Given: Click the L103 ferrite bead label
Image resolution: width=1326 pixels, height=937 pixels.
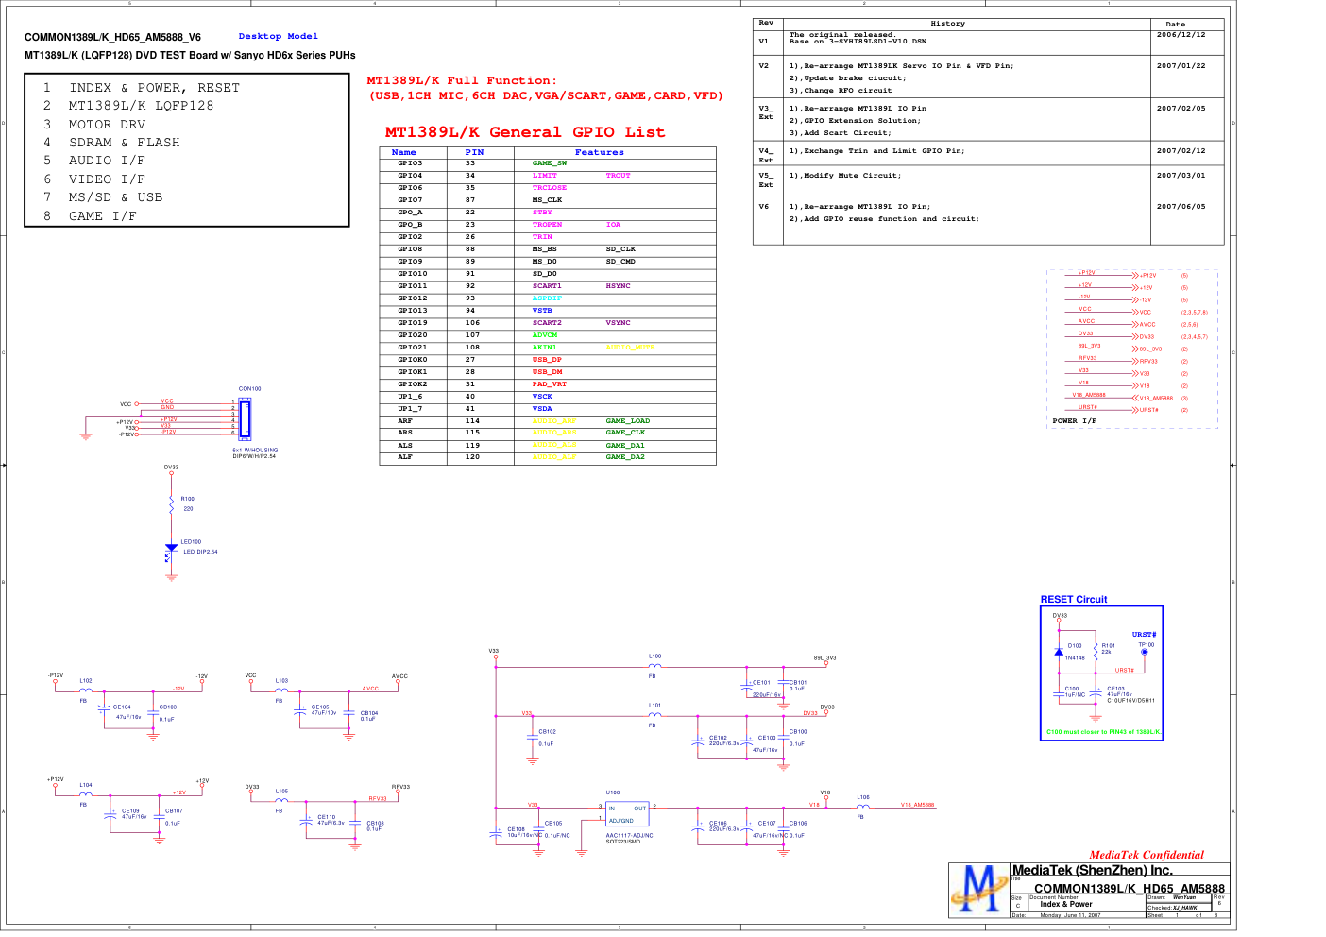Looking at the screenshot, I should [281, 681].
